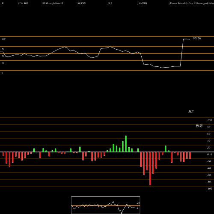Select the 'SI & MR' header label
214x214 pixels.
(x=23, y=3)
